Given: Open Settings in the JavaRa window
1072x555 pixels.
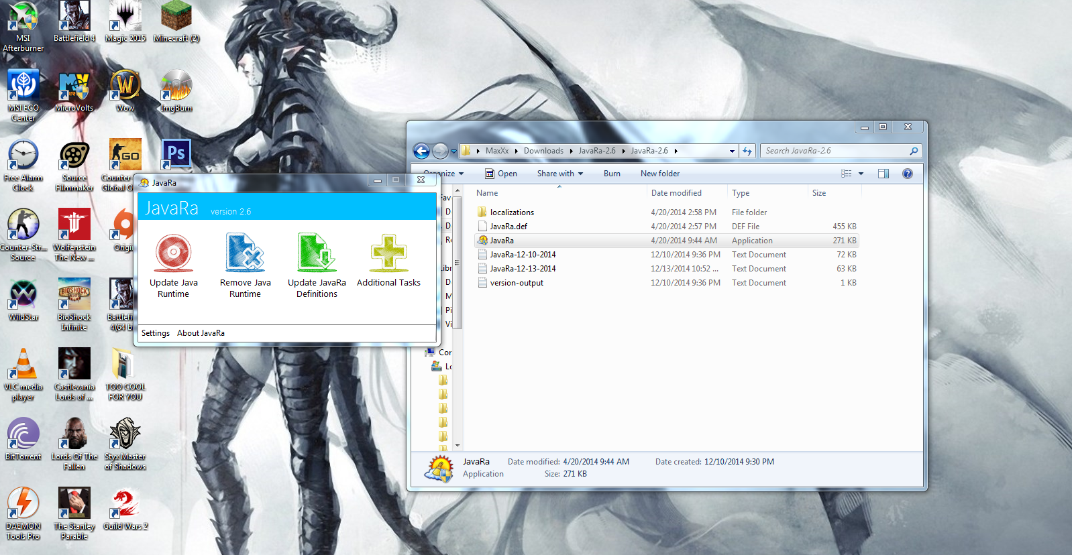Looking at the screenshot, I should tap(156, 333).
